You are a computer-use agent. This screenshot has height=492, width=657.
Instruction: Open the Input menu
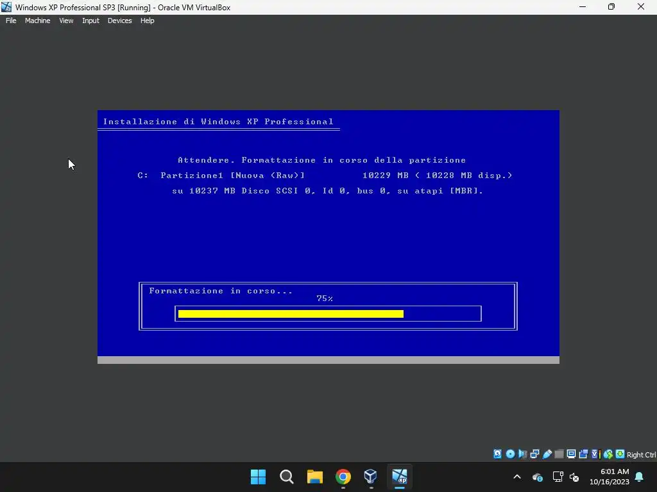(90, 20)
